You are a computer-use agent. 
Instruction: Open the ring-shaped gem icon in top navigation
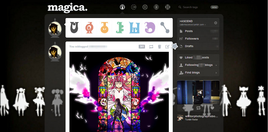click(x=134, y=7)
